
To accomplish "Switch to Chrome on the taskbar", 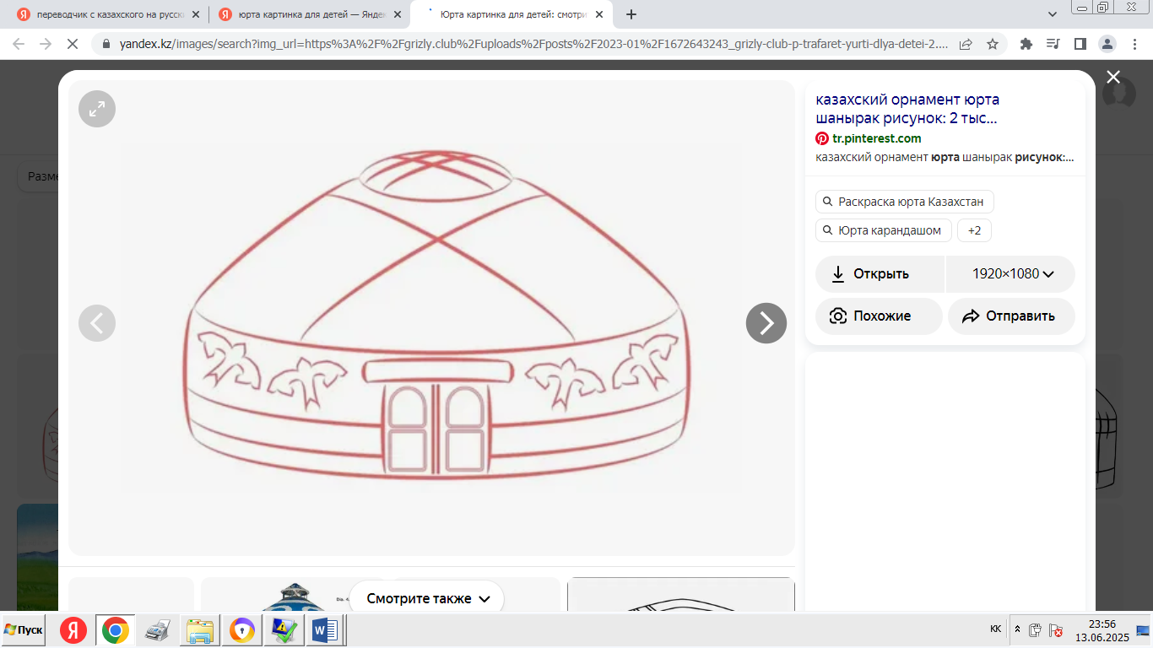I will (116, 630).
